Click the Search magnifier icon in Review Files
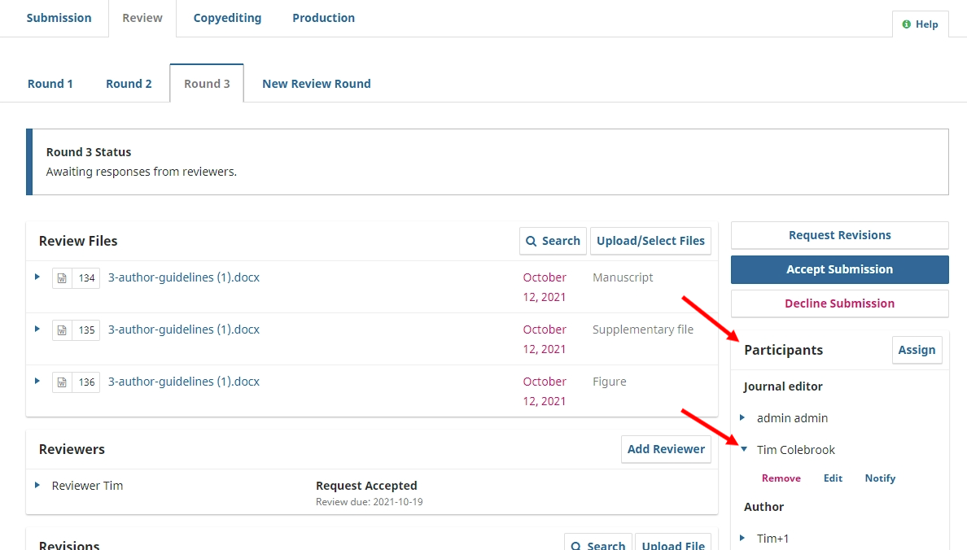This screenshot has width=967, height=550. click(531, 241)
